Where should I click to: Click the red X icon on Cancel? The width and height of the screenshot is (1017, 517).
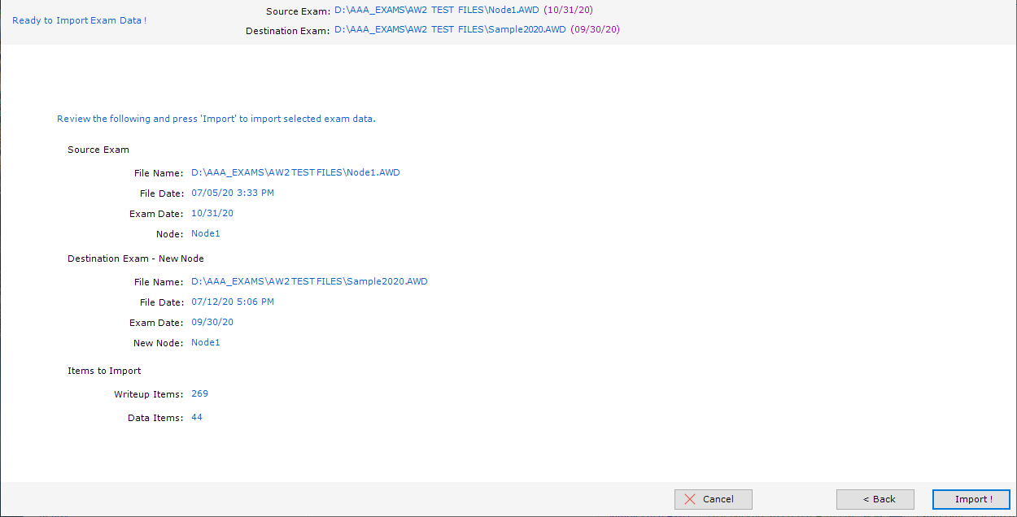click(690, 499)
